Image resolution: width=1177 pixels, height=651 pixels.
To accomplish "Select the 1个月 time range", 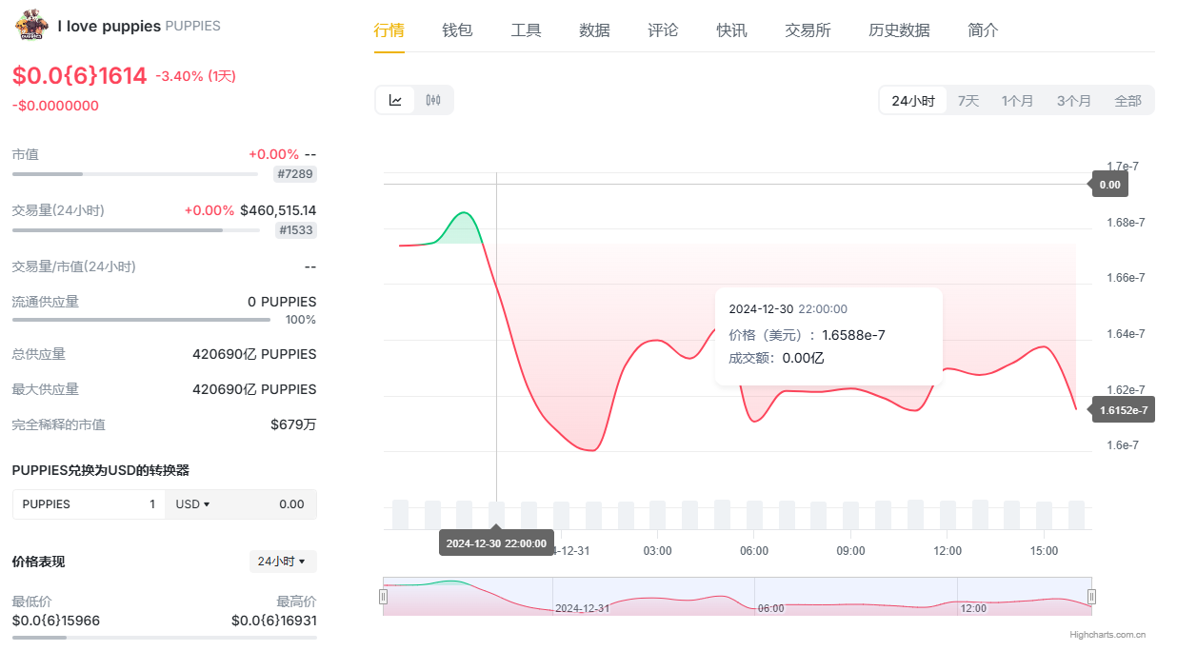I will click(1017, 101).
